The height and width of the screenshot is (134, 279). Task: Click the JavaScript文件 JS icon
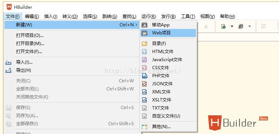pos(144,60)
